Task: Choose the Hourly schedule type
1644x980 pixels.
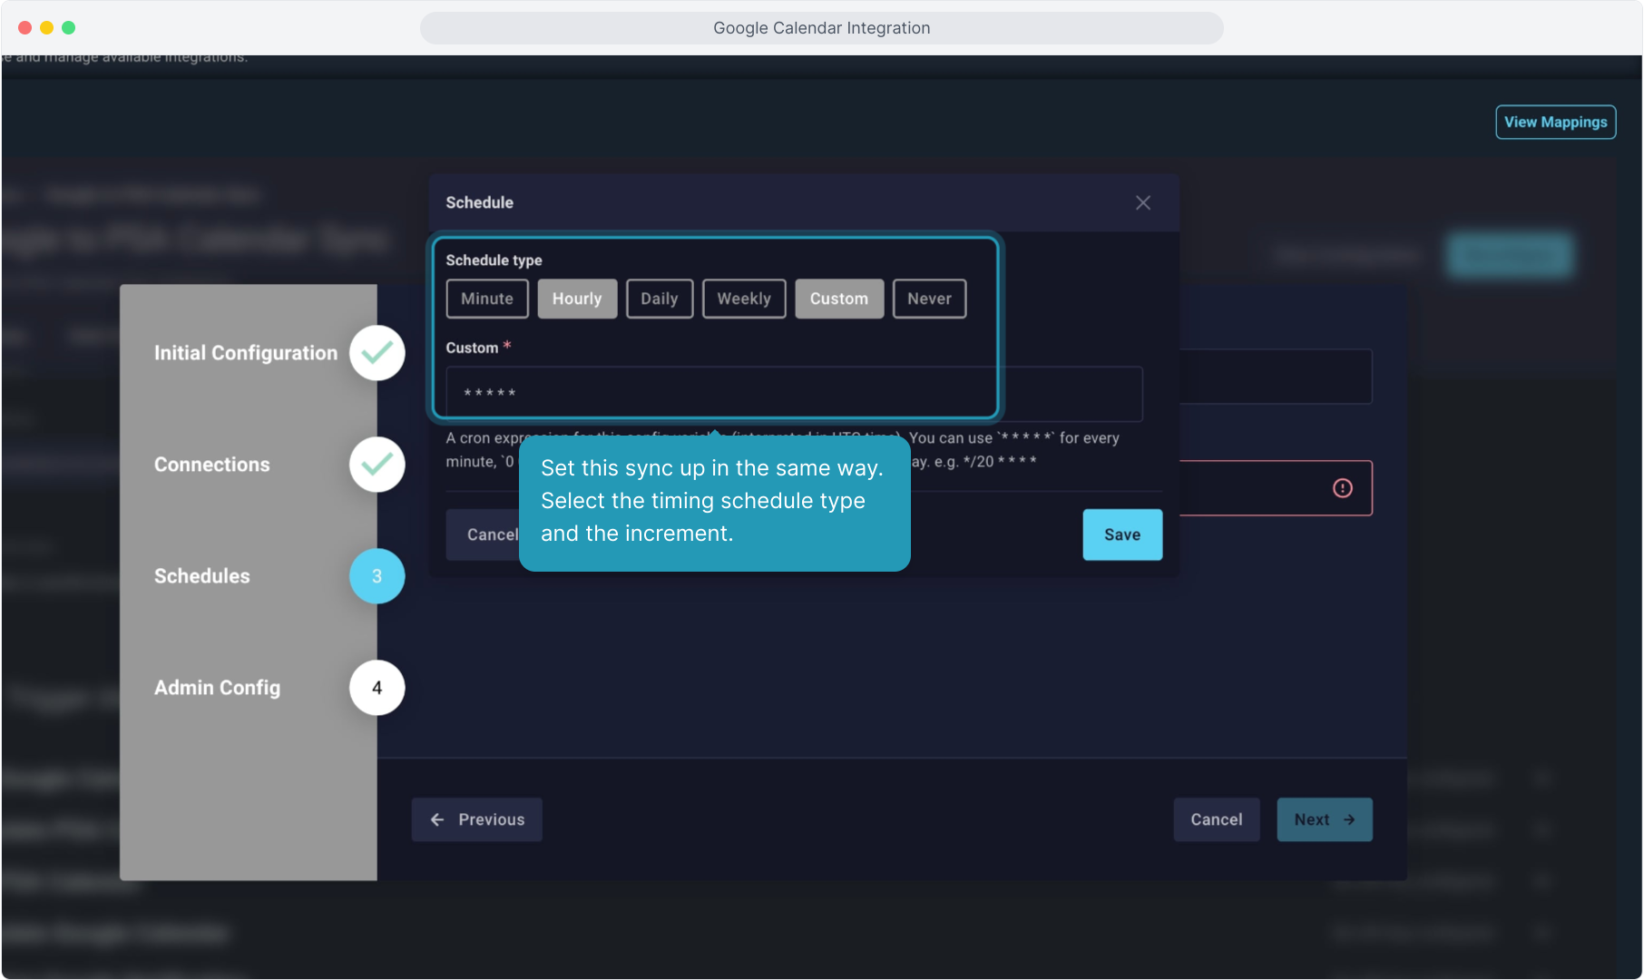Action: click(577, 299)
